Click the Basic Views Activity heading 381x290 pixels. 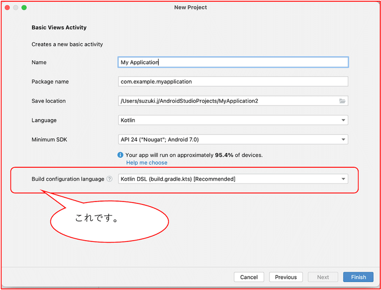point(59,28)
